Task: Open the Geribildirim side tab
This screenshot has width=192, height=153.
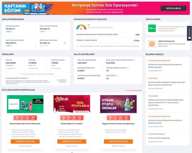Action: click(x=189, y=33)
